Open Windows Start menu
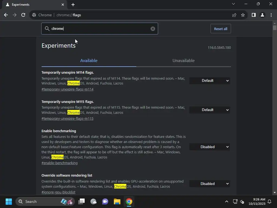Screen dimensions: 277x208 point(9,201)
